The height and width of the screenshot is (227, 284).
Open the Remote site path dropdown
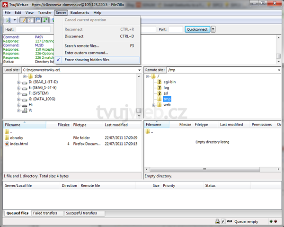pyautogui.click(x=279, y=70)
